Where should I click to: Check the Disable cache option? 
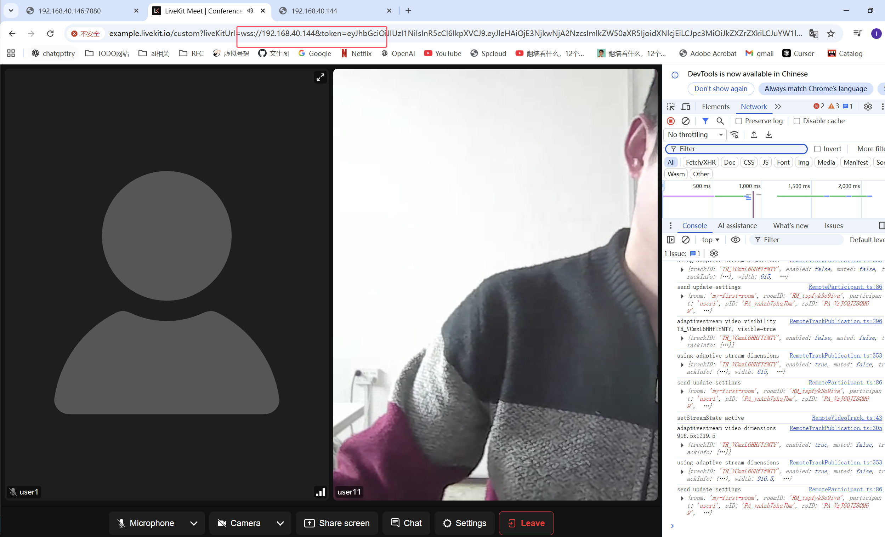[797, 121]
